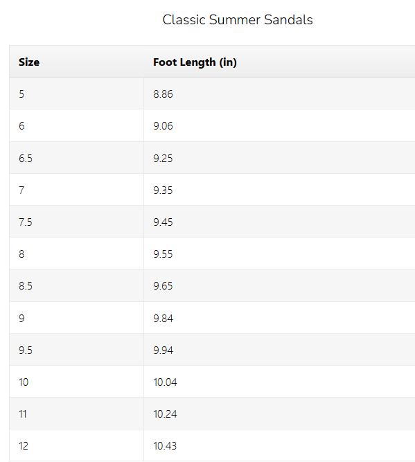The height and width of the screenshot is (462, 415).
Task: Select the size 9.5 cell
Action: (77, 350)
